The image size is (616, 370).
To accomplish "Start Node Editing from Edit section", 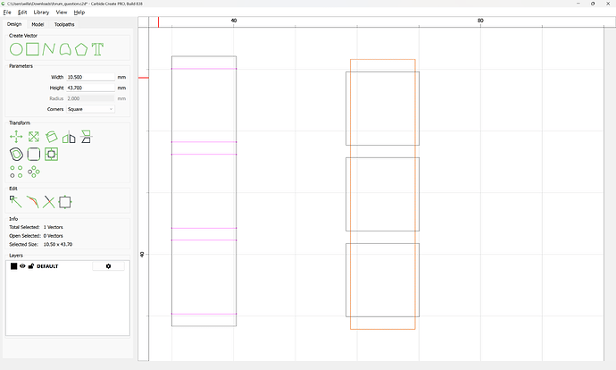I will pos(16,201).
